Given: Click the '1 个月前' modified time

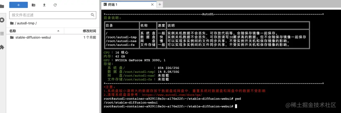Looking at the screenshot, I should 90,38.
